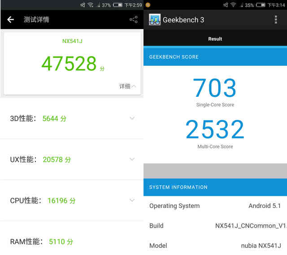
Task: Tap the share icon in the AnTuTu header
Action: [134, 19]
